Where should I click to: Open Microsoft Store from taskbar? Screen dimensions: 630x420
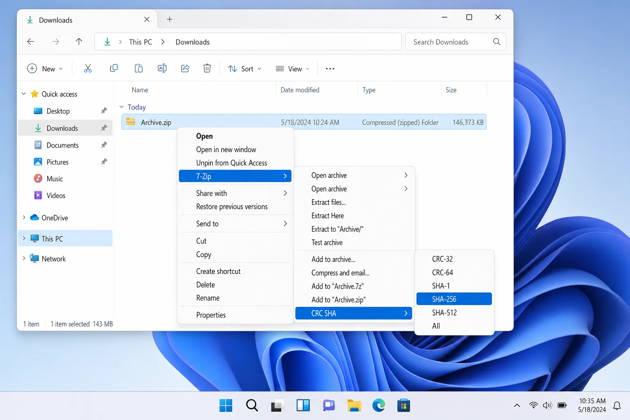click(x=404, y=405)
